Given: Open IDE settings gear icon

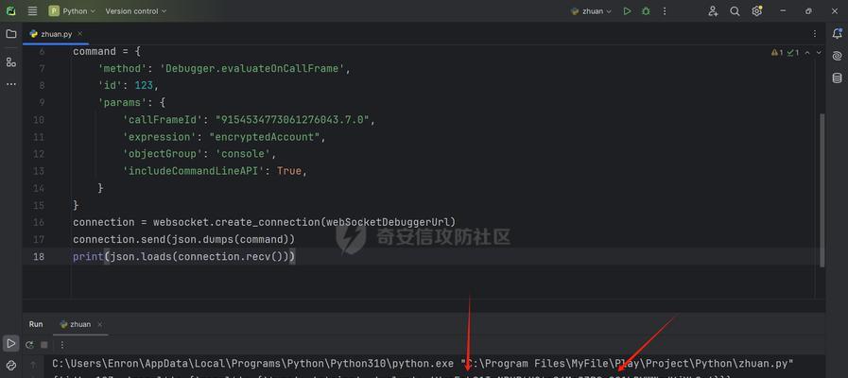Looking at the screenshot, I should pyautogui.click(x=756, y=10).
